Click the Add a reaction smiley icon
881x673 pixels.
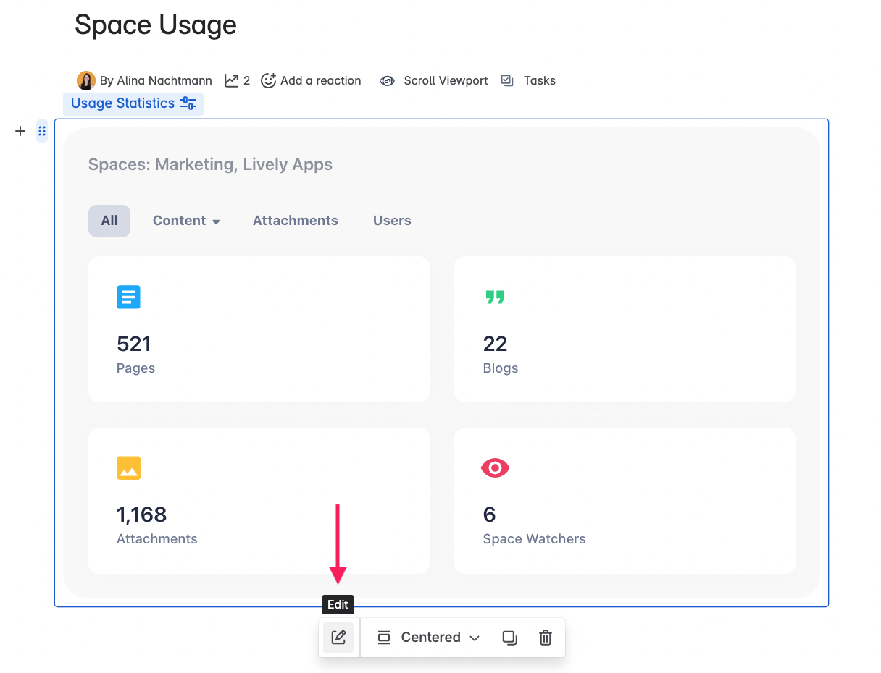(268, 80)
